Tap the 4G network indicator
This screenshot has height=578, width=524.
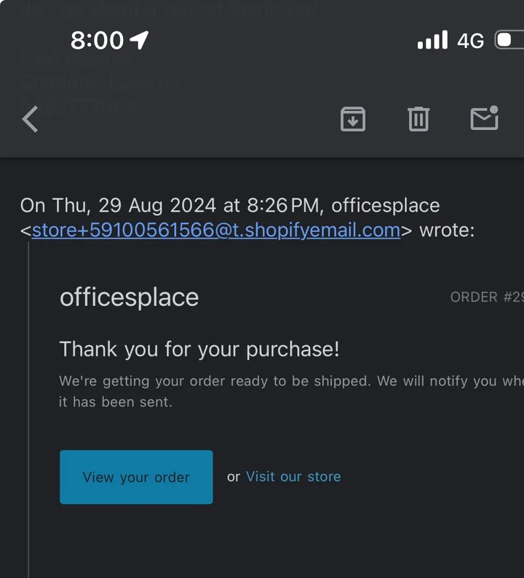[x=470, y=41]
